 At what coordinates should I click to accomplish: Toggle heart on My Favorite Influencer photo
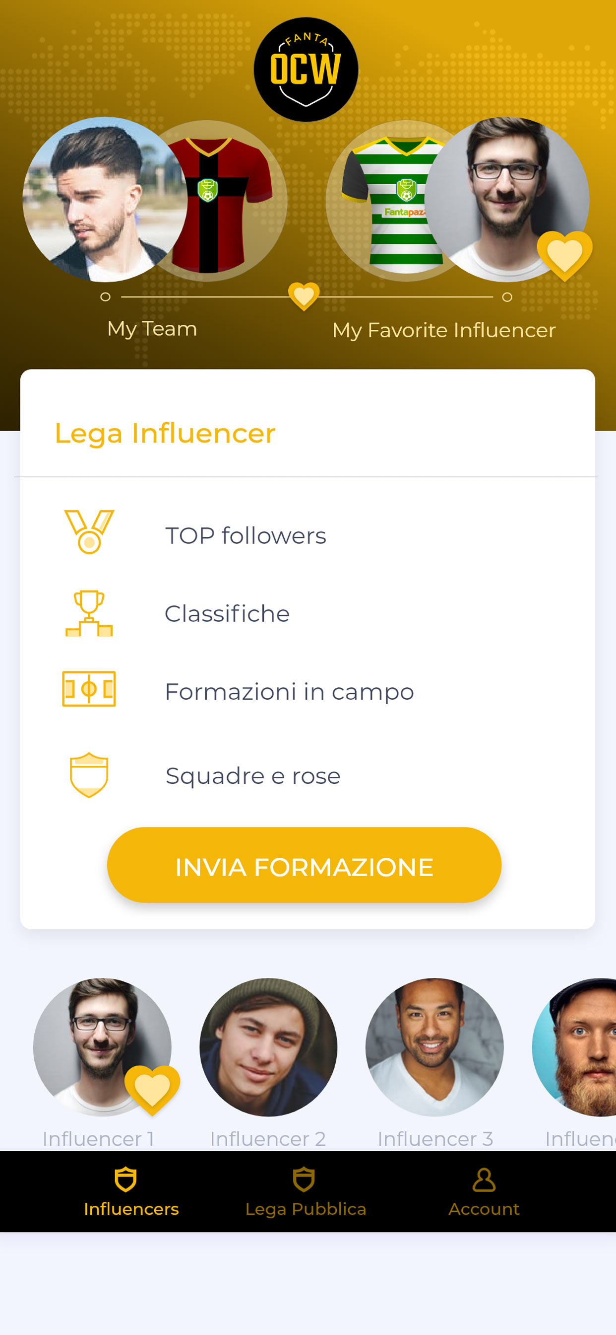coord(564,255)
